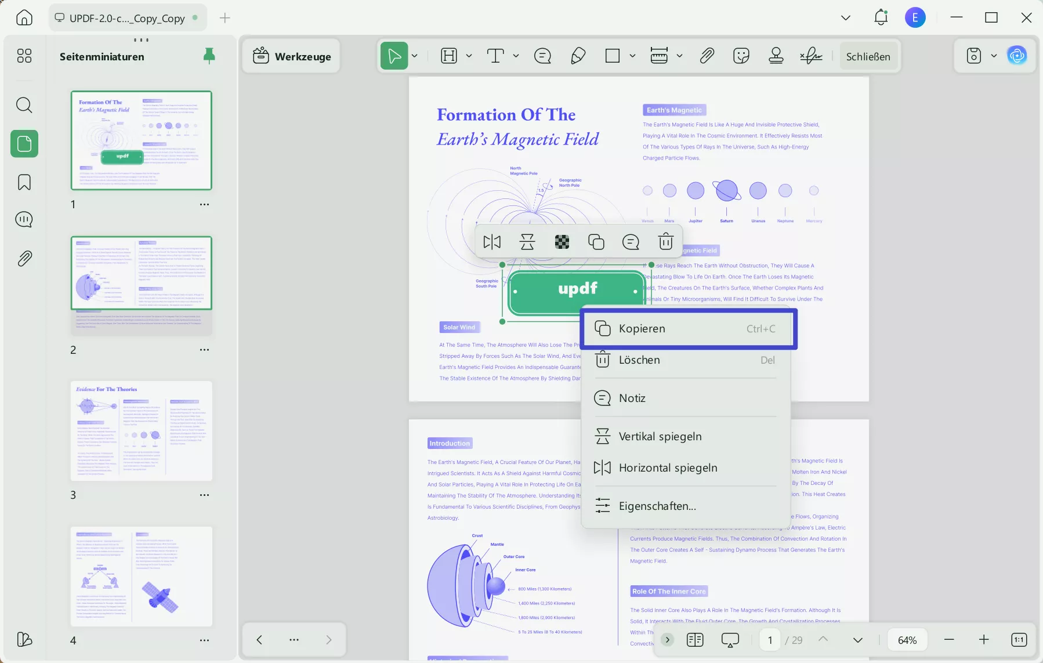This screenshot has height=663, width=1043.
Task: Open a new tab with plus button
Action: (225, 18)
